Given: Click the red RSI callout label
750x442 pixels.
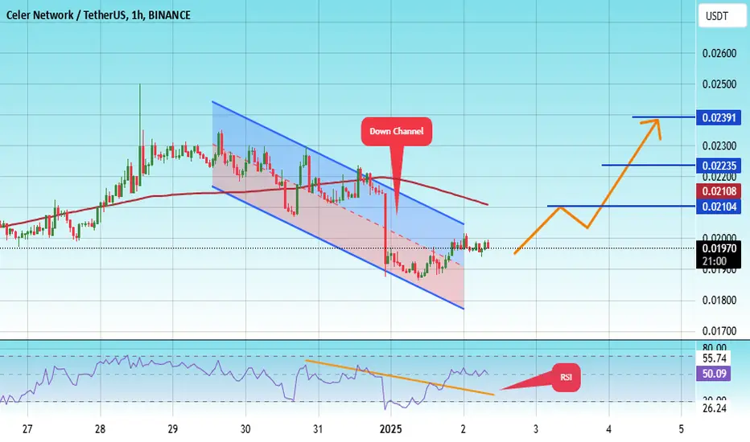Looking at the screenshot, I should [x=566, y=378].
